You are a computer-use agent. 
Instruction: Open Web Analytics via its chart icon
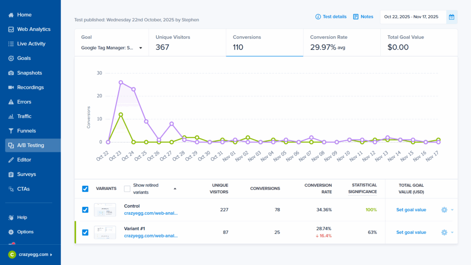point(11,29)
